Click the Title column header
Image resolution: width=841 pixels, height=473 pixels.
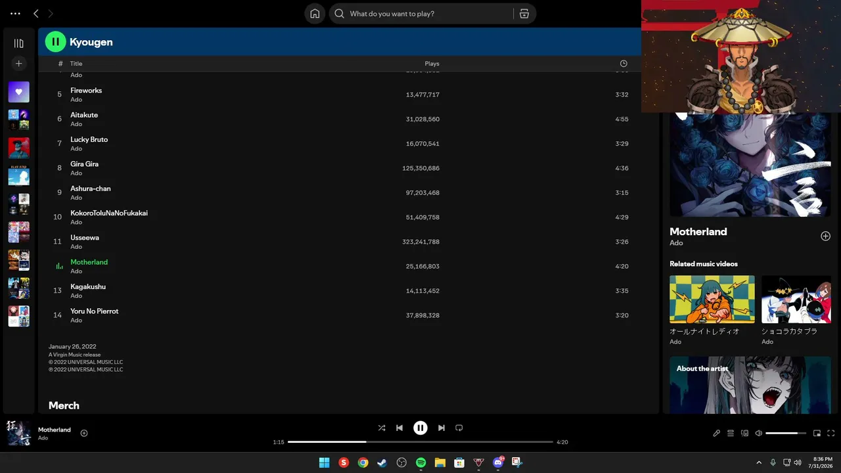[x=76, y=64]
